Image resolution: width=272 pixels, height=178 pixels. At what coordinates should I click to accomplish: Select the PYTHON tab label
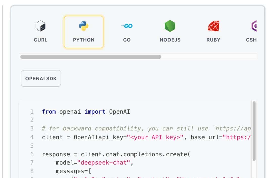pyautogui.click(x=84, y=40)
